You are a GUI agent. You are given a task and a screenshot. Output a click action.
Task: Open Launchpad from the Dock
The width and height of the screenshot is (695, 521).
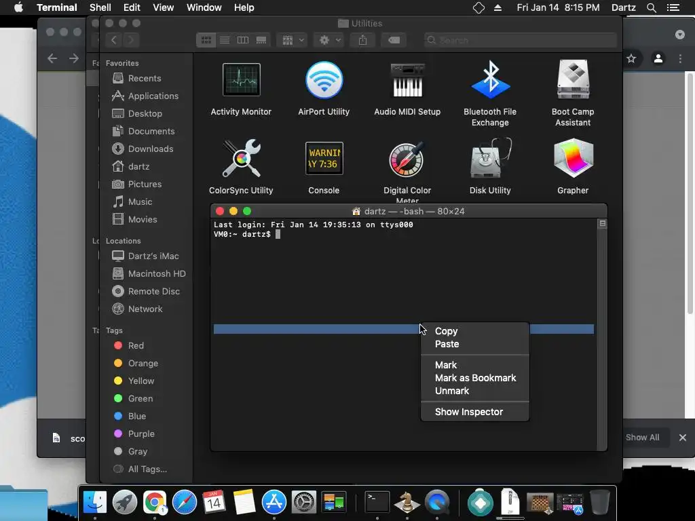point(125,501)
